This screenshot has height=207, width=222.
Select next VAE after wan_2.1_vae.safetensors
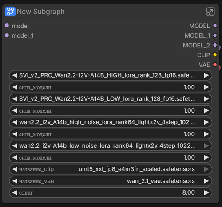pos(206,181)
